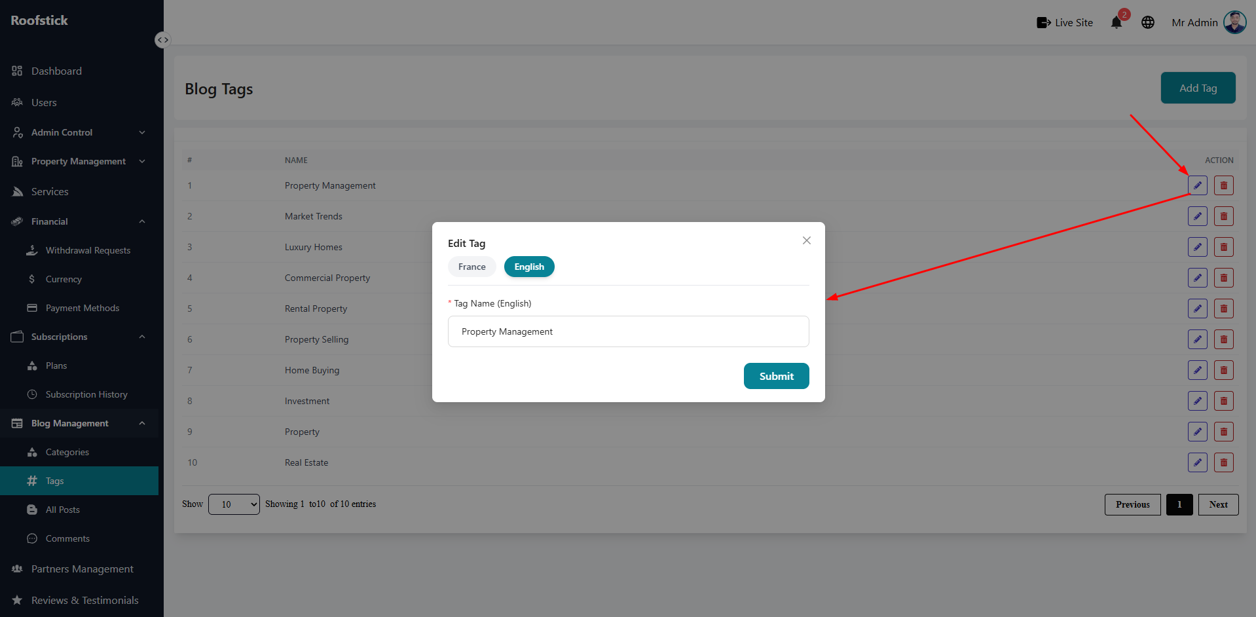This screenshot has height=617, width=1256.
Task: Click the Mr Admin avatar
Action: tap(1235, 22)
